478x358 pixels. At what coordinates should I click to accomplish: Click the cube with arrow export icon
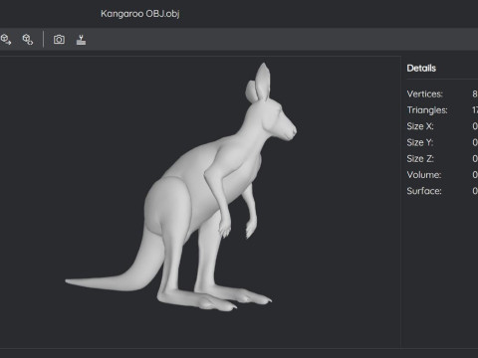6,40
